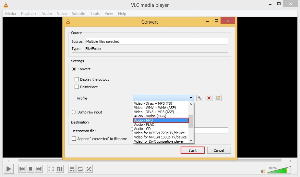300x177 pixels.
Task: Toggle fullscreen video icon
Action: 51,169
